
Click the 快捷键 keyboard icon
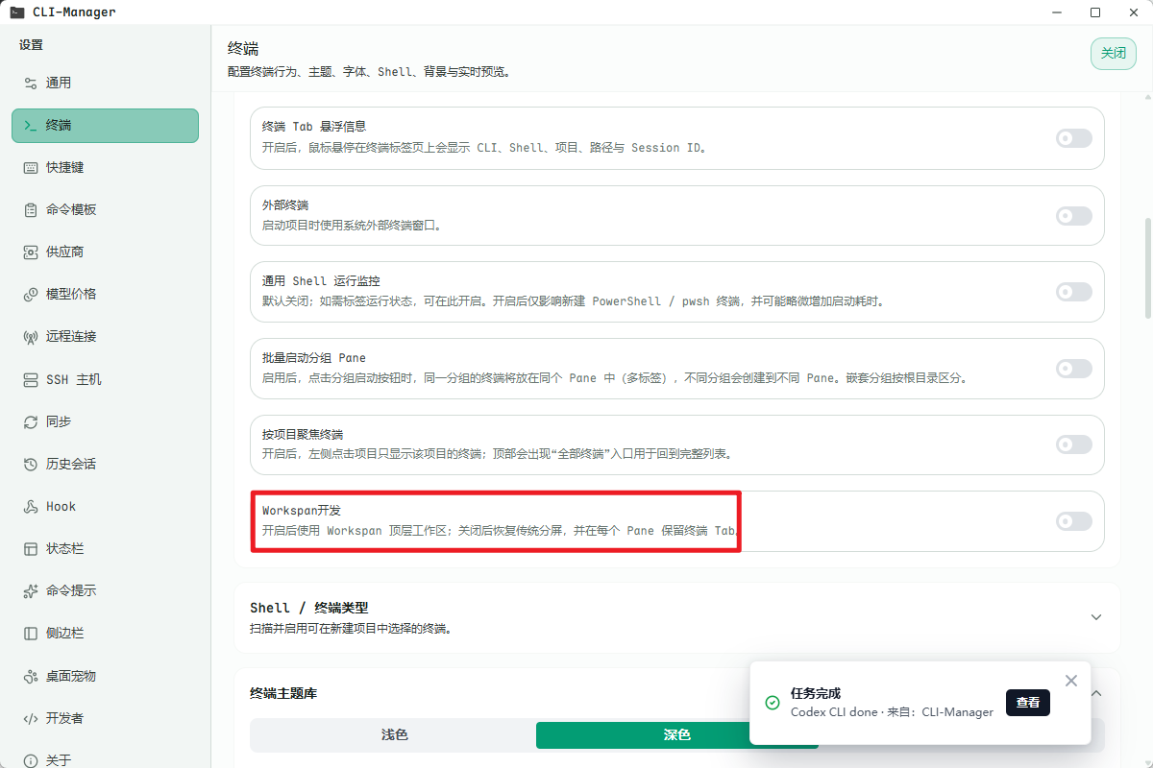tap(30, 167)
